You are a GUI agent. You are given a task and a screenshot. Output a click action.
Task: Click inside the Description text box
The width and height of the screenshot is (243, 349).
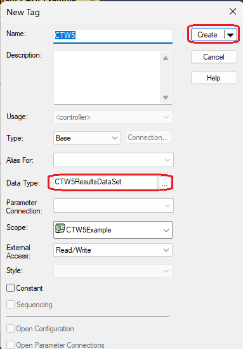tap(107, 77)
